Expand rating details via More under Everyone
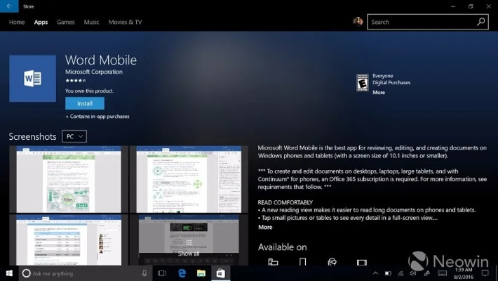498x281 pixels. [379, 93]
